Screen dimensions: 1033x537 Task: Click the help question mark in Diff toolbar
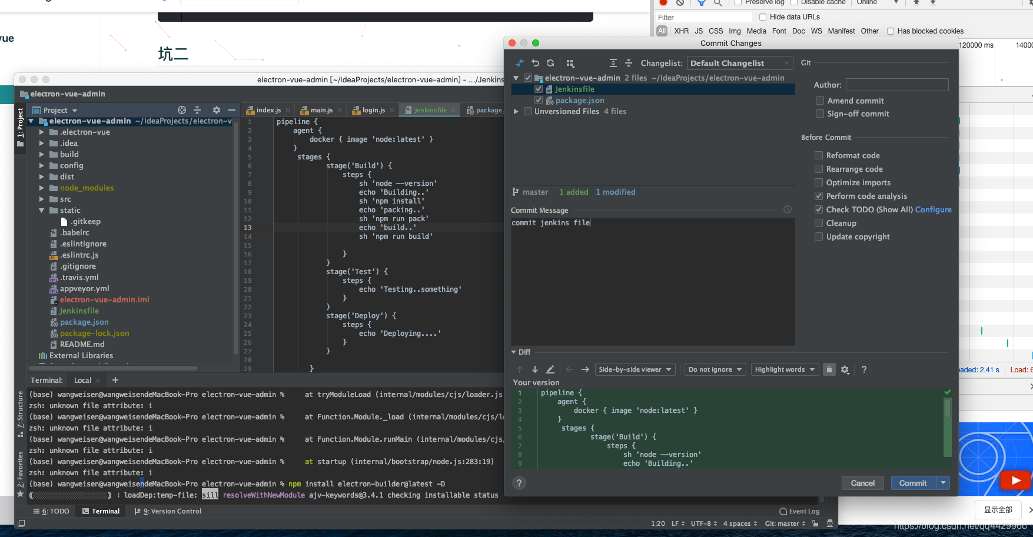pos(864,369)
